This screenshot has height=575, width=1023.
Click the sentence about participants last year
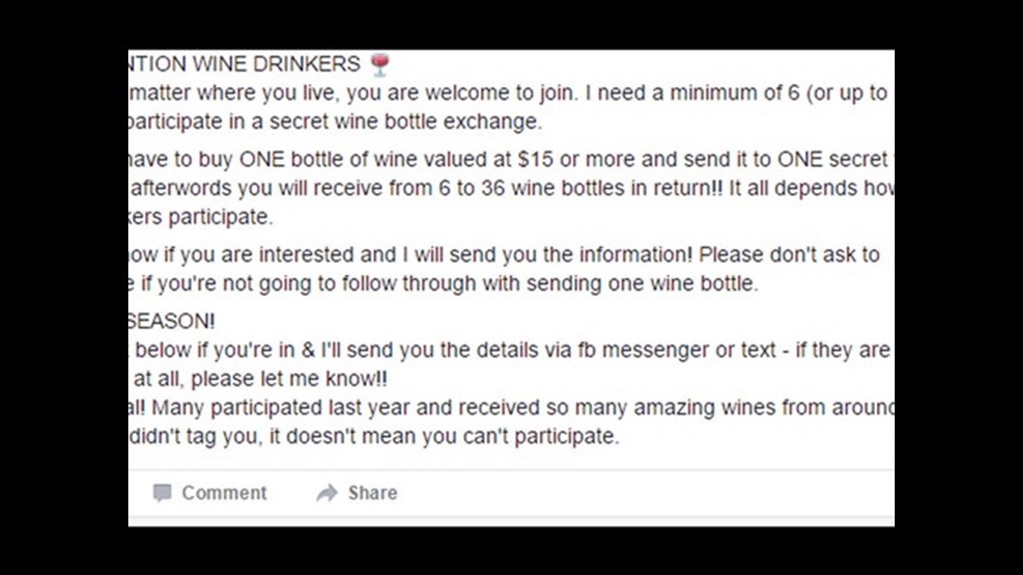(x=503, y=406)
